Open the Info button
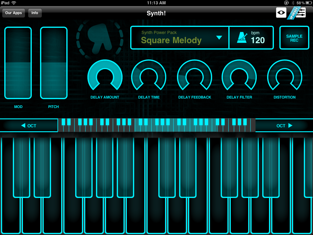The width and height of the screenshot is (313, 235). pyautogui.click(x=35, y=13)
